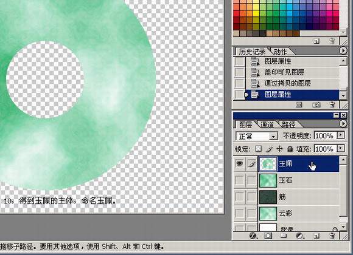Toggle link box for 玉石 layer
Screen dimensions: 353x255
[251, 180]
